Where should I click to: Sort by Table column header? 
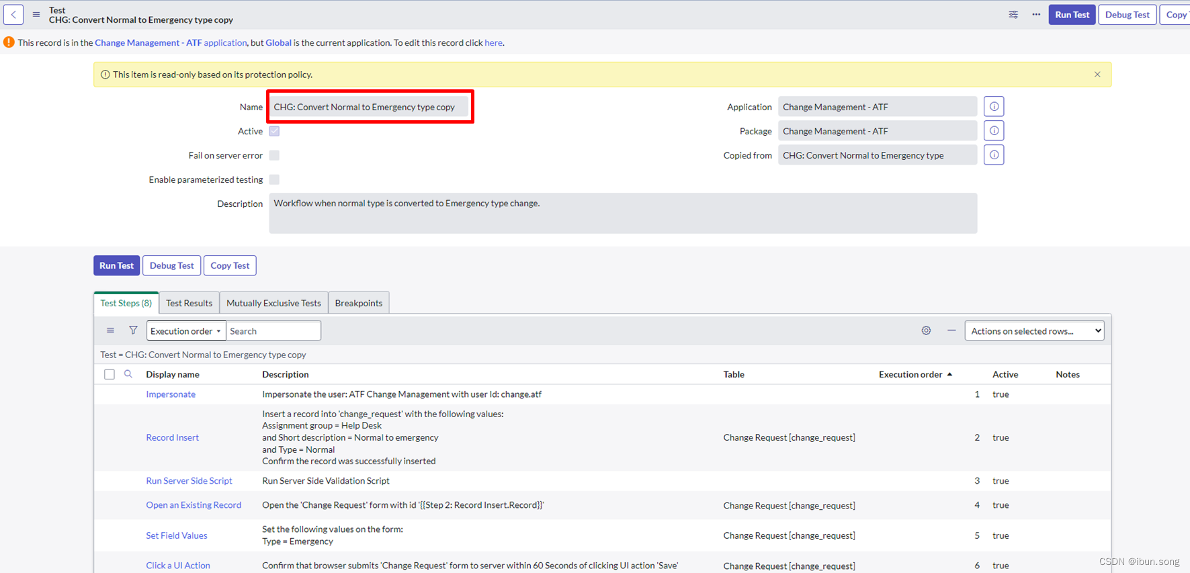(x=734, y=374)
